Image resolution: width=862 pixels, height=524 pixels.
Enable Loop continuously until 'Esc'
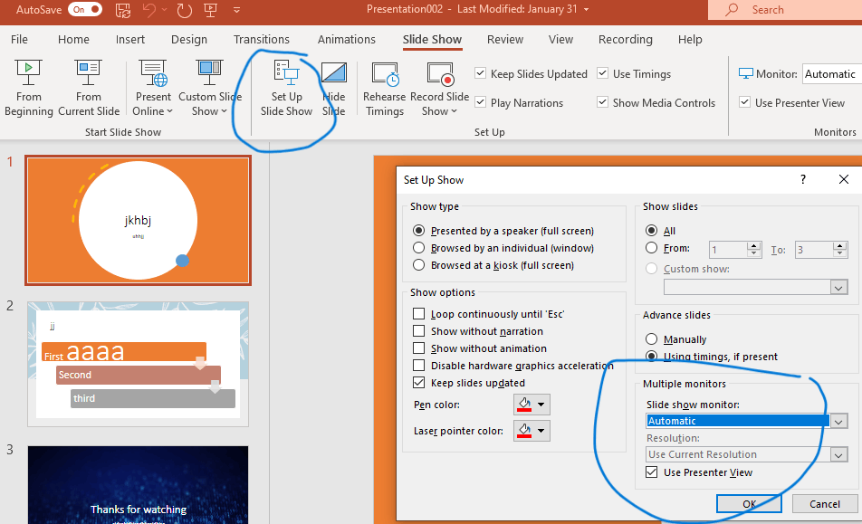[x=418, y=313]
